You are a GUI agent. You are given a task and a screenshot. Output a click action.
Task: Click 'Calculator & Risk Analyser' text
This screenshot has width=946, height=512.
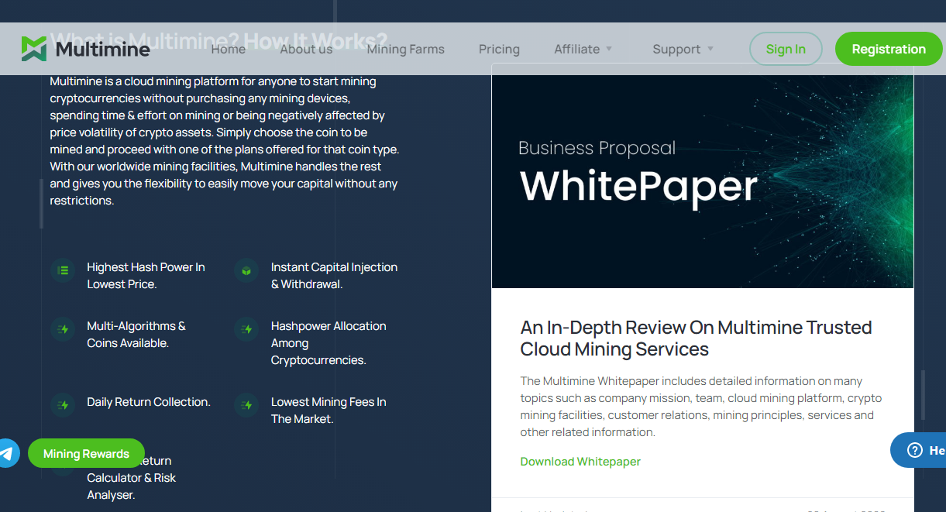click(x=132, y=486)
